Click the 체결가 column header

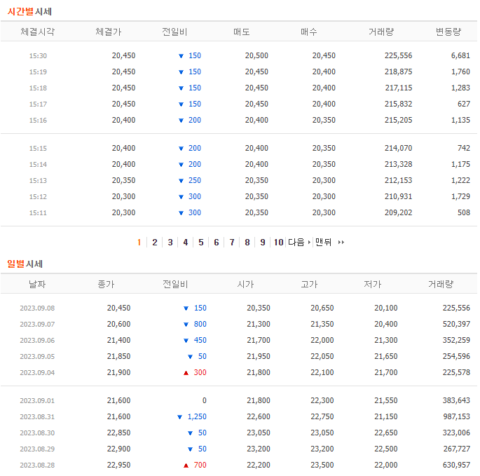(x=109, y=32)
